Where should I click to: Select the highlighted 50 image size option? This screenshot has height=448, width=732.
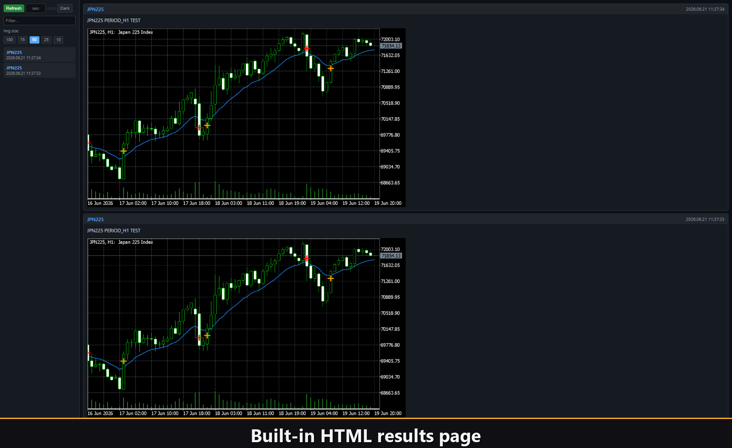coord(34,40)
